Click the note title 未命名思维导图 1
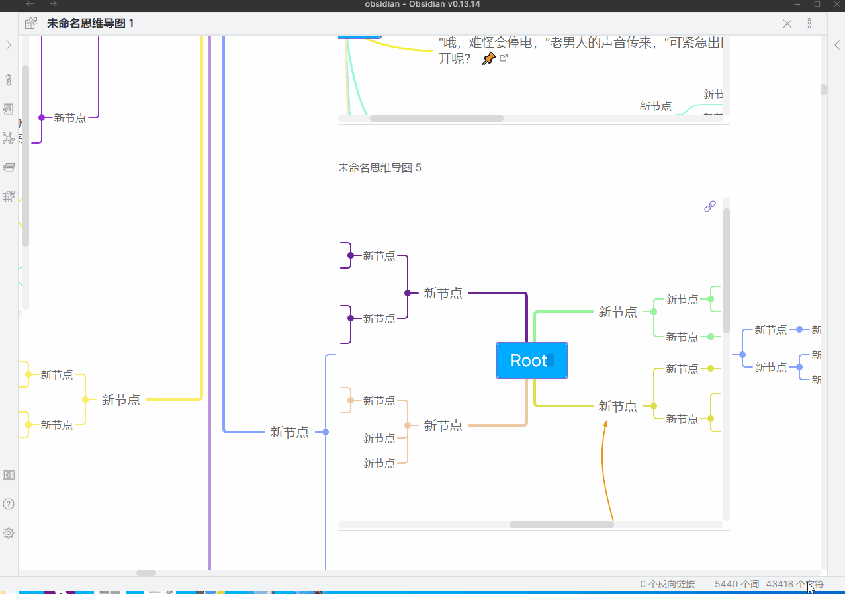The height and width of the screenshot is (594, 845). coord(91,24)
